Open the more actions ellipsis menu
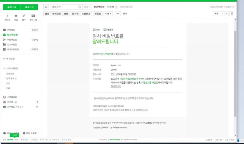The image size is (244, 144). coord(117,14)
